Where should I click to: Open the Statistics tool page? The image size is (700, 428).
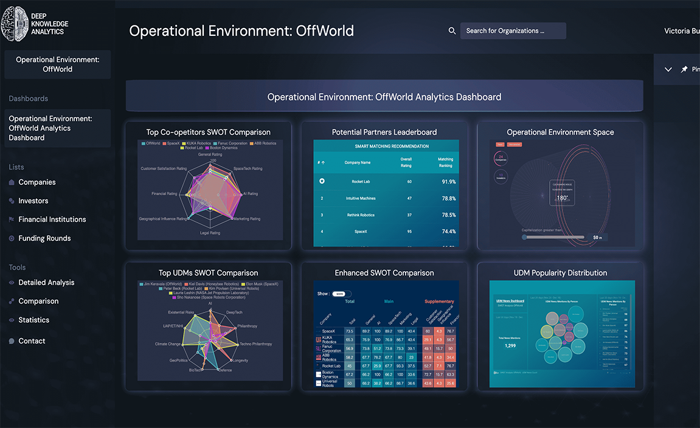(x=33, y=320)
